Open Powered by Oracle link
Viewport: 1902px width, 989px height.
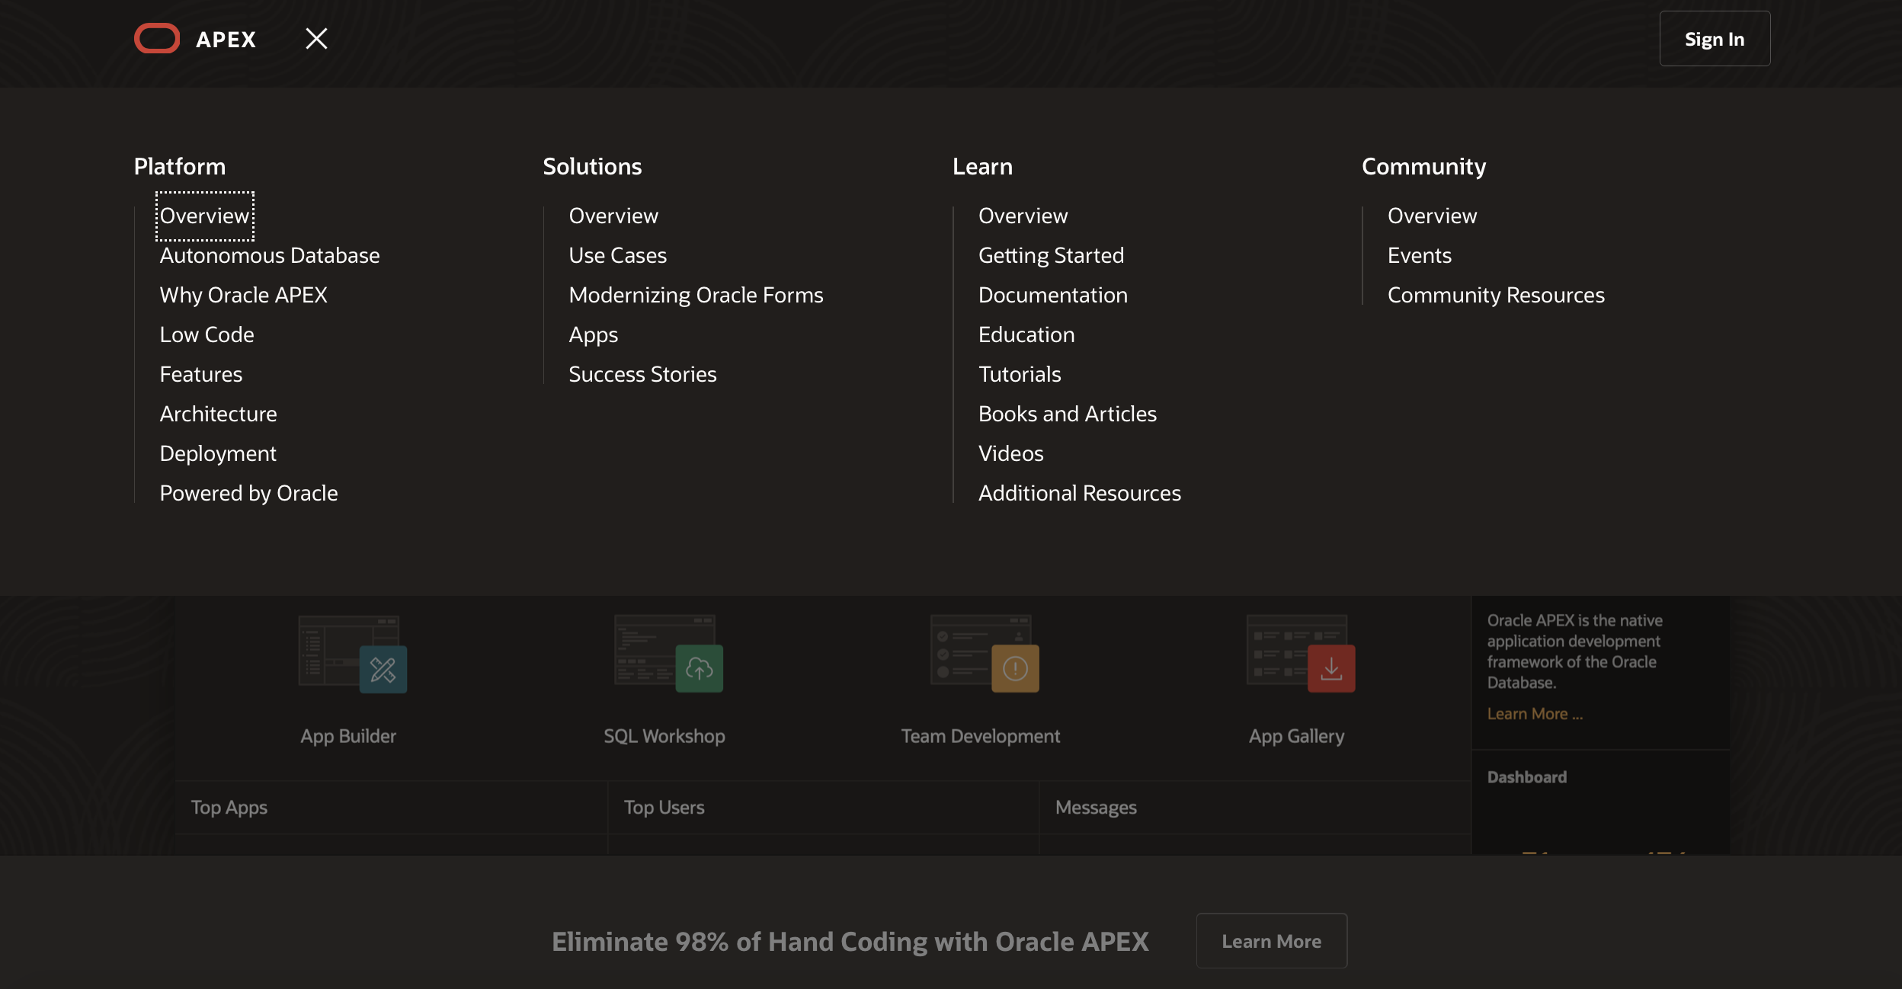point(248,493)
